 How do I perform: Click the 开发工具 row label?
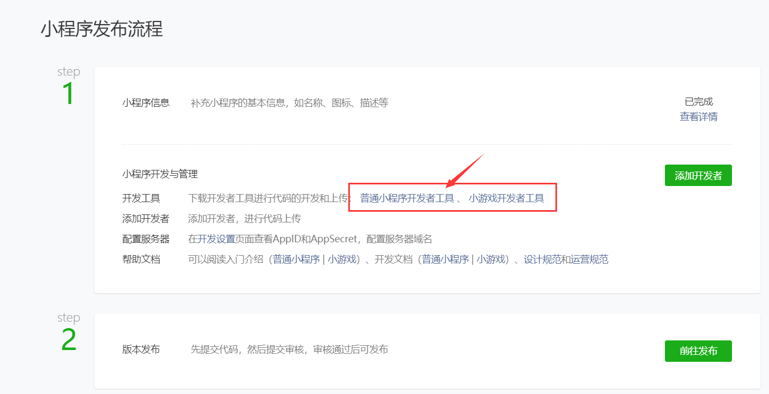click(141, 198)
